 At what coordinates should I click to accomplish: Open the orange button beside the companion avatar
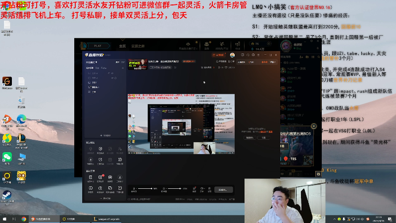218,55
